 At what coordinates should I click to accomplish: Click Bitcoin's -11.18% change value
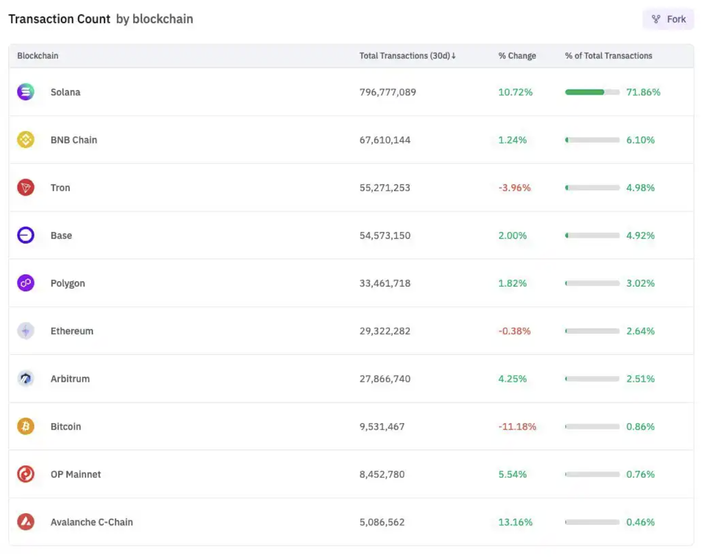[x=517, y=427]
